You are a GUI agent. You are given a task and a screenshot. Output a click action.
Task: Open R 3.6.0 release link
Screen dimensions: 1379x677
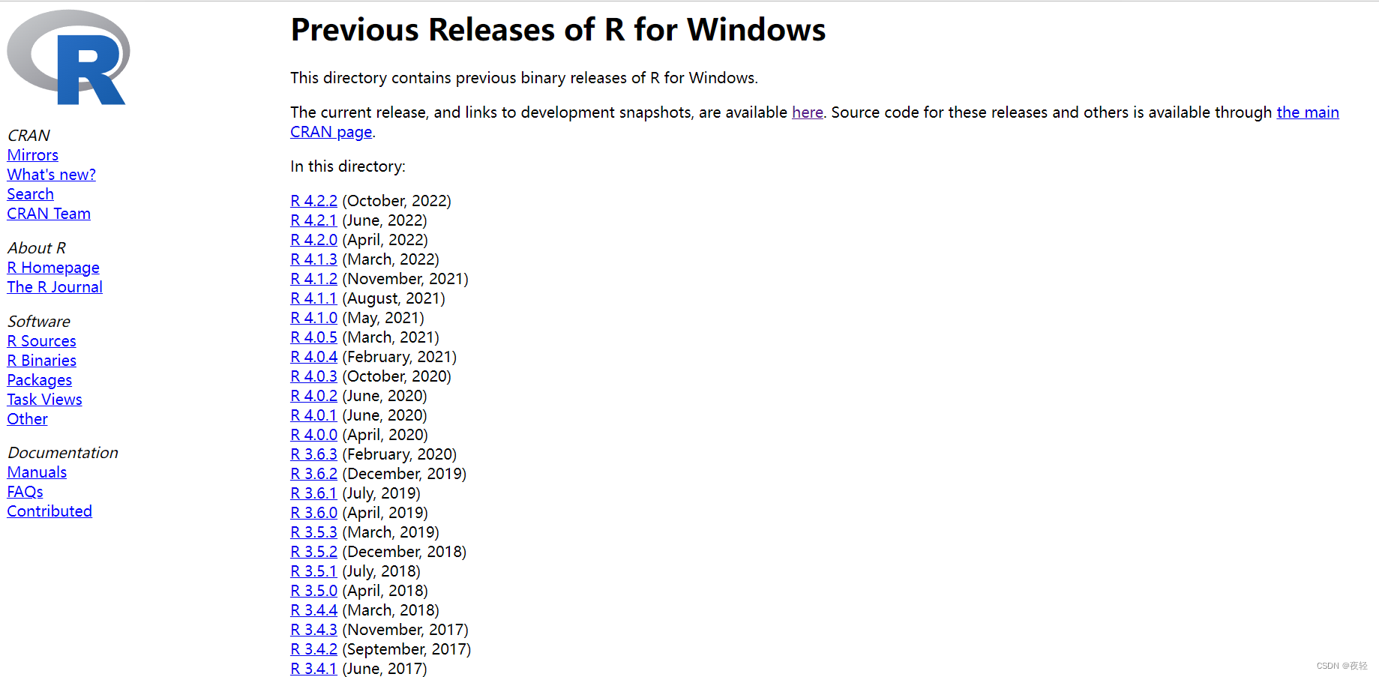(314, 513)
